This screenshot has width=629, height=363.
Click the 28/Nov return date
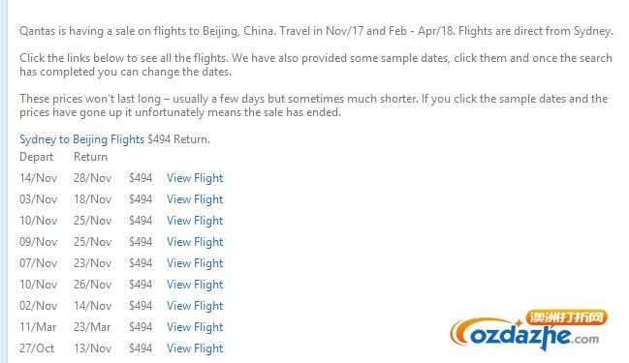92,178
